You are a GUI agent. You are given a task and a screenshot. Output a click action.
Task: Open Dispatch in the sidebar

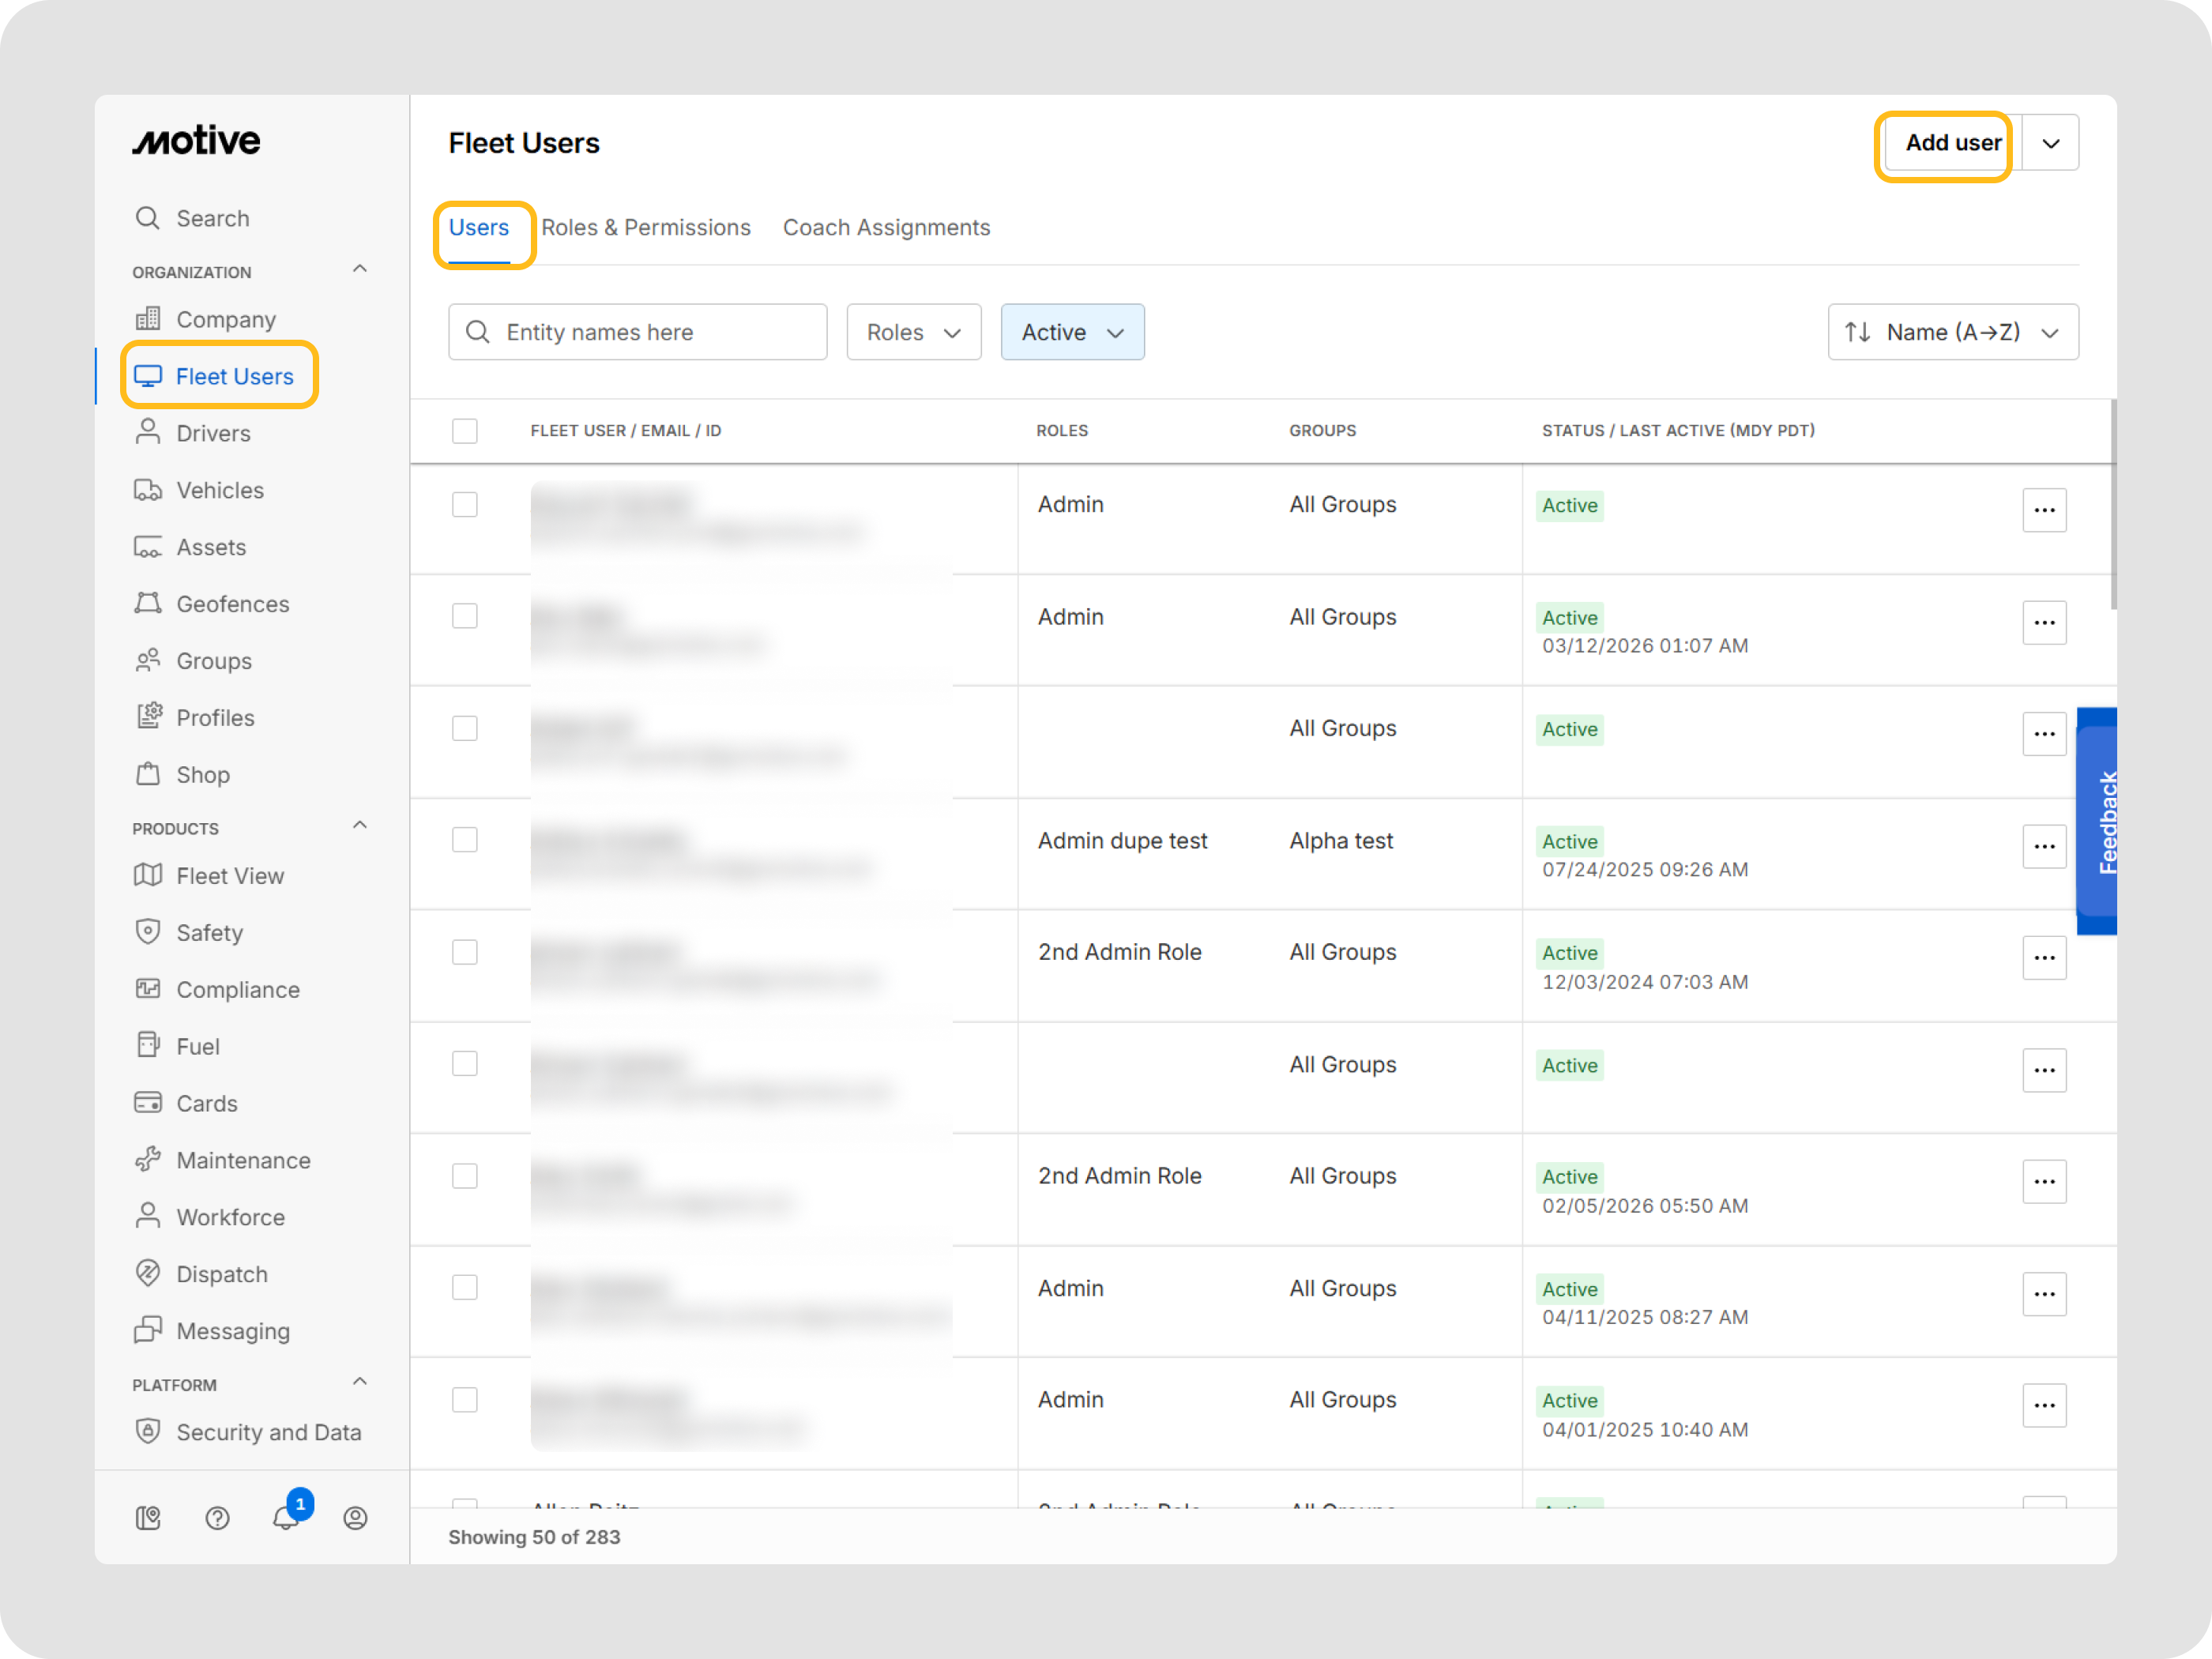[x=221, y=1274]
